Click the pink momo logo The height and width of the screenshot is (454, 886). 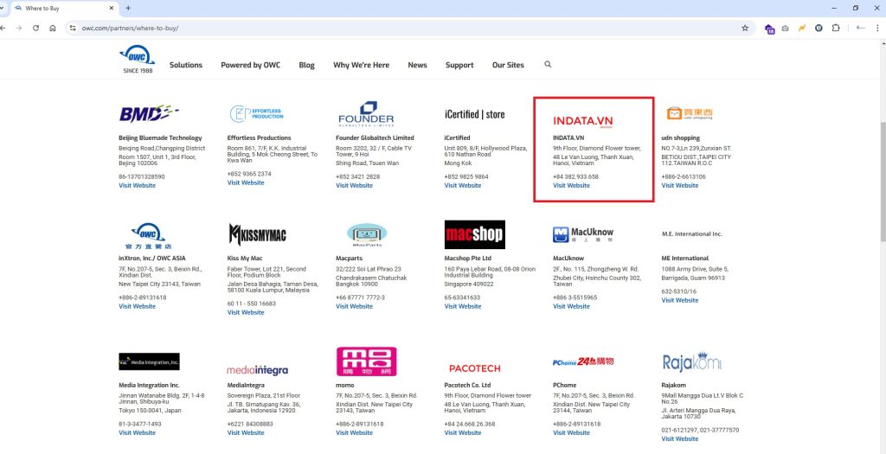[x=367, y=361]
